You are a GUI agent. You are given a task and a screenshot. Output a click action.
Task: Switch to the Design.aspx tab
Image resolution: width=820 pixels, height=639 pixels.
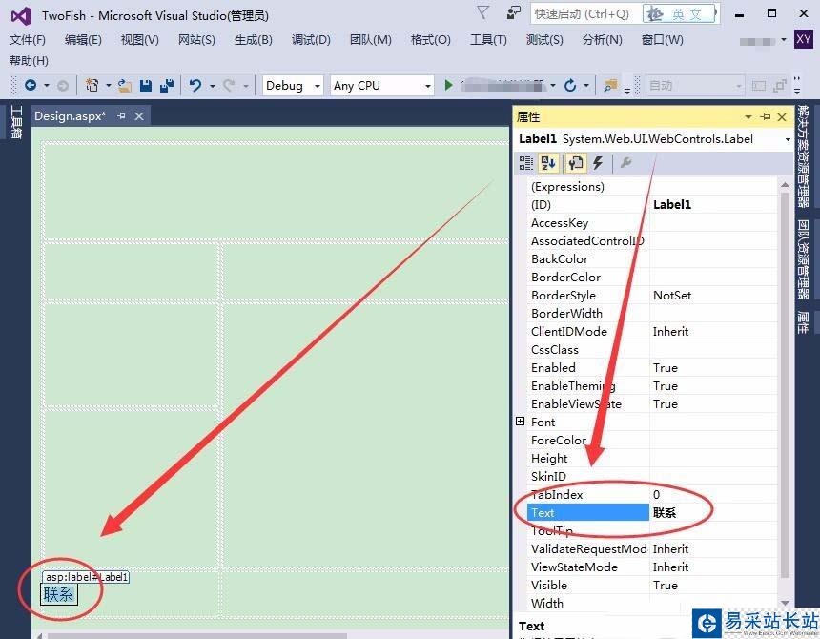click(x=70, y=116)
